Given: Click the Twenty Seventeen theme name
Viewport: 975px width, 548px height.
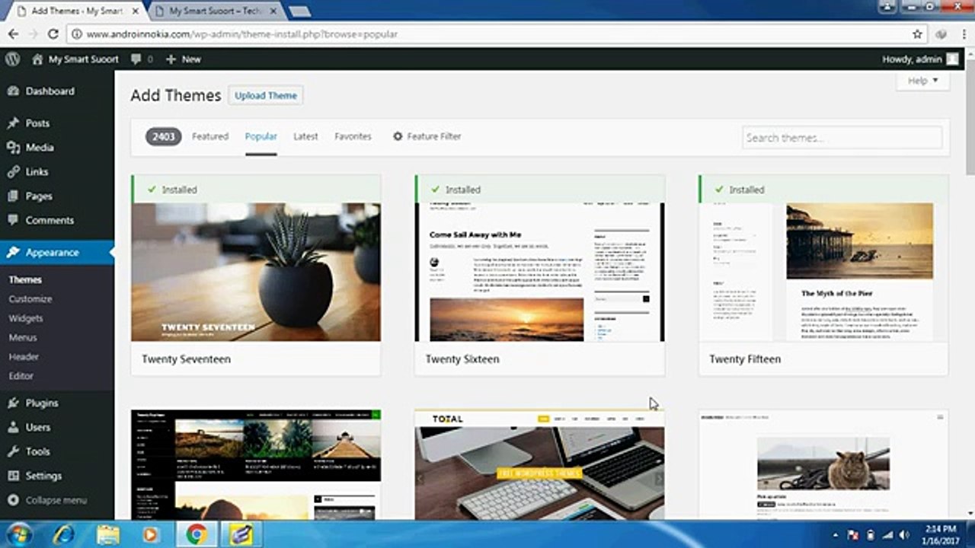Looking at the screenshot, I should click(x=186, y=359).
